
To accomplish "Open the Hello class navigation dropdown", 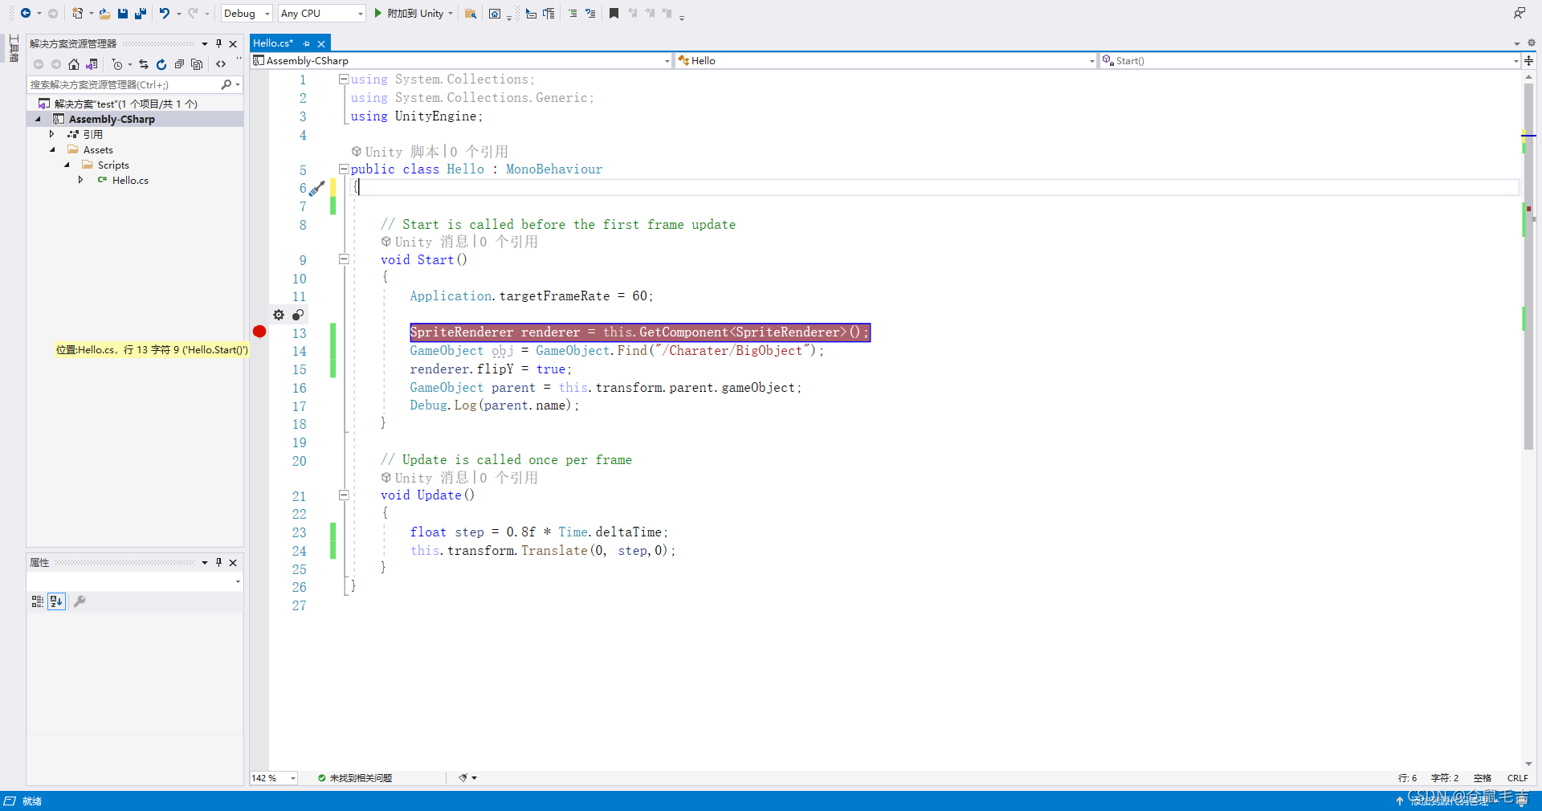I will tap(886, 60).
